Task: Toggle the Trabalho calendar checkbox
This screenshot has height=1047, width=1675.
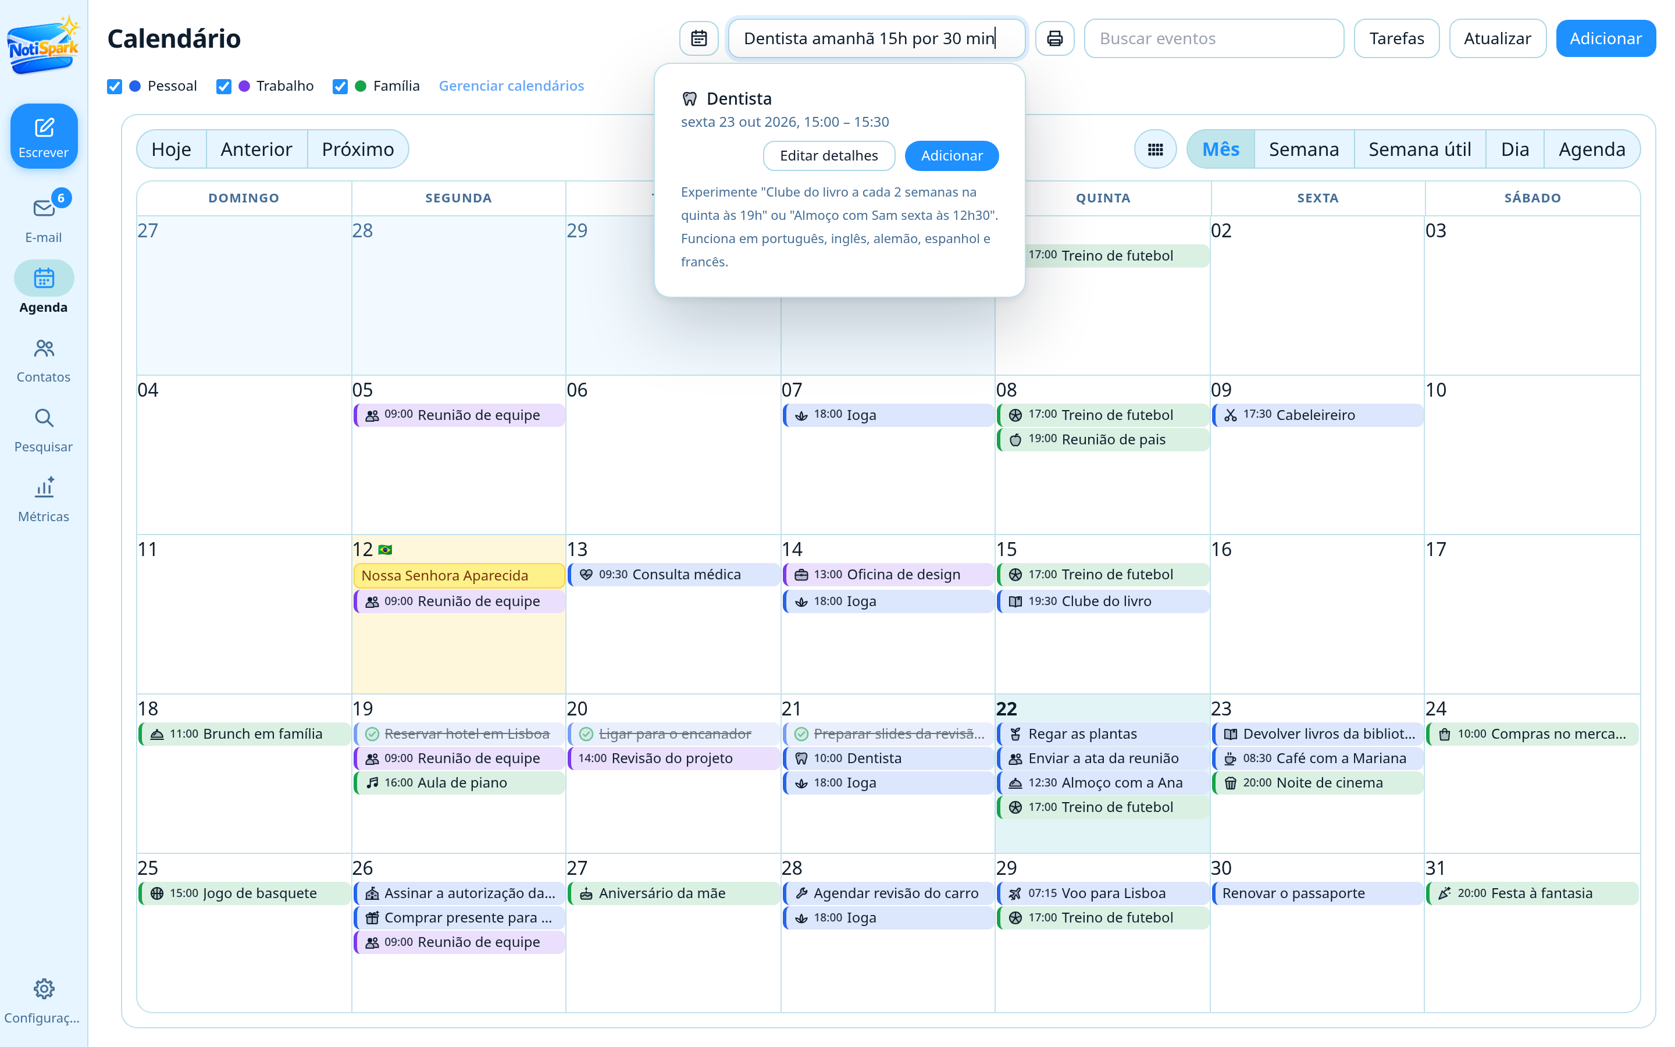Action: click(x=223, y=86)
